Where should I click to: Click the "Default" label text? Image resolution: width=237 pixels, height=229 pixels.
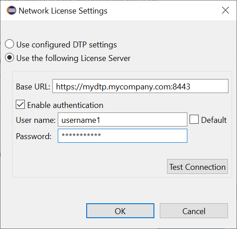(x=214, y=120)
